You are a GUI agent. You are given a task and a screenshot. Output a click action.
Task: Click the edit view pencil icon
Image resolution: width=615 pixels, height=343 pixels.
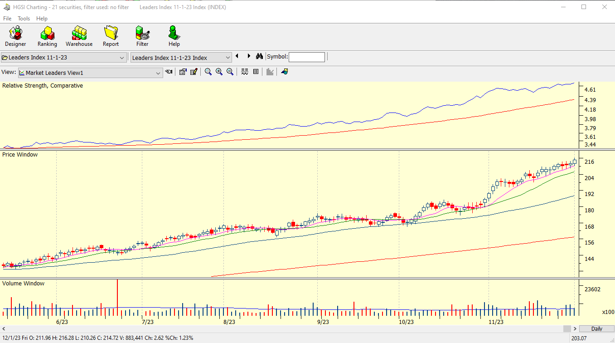pos(194,72)
